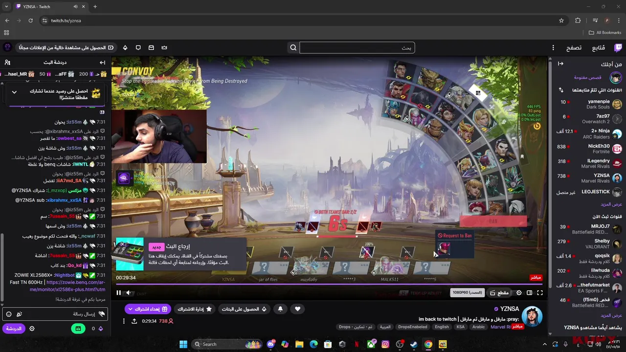The height and width of the screenshot is (352, 626).
Task: Open the Twitch home logo
Action: [x=618, y=47]
